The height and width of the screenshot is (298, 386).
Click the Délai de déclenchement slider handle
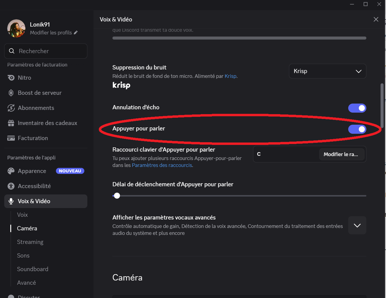point(117,196)
